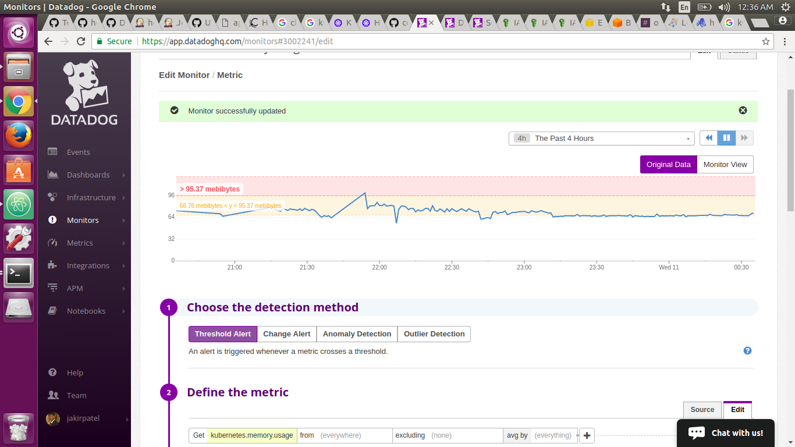Open a new Chrome tab

click(x=759, y=23)
